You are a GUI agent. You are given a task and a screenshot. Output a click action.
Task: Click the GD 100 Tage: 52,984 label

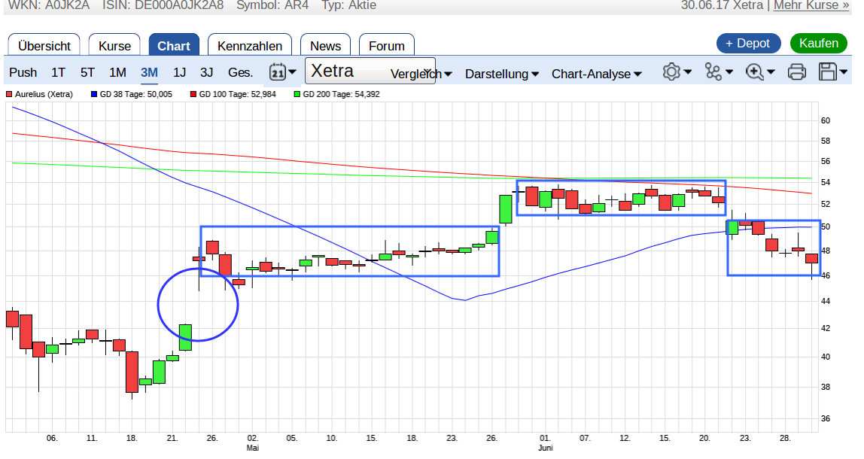click(x=238, y=94)
